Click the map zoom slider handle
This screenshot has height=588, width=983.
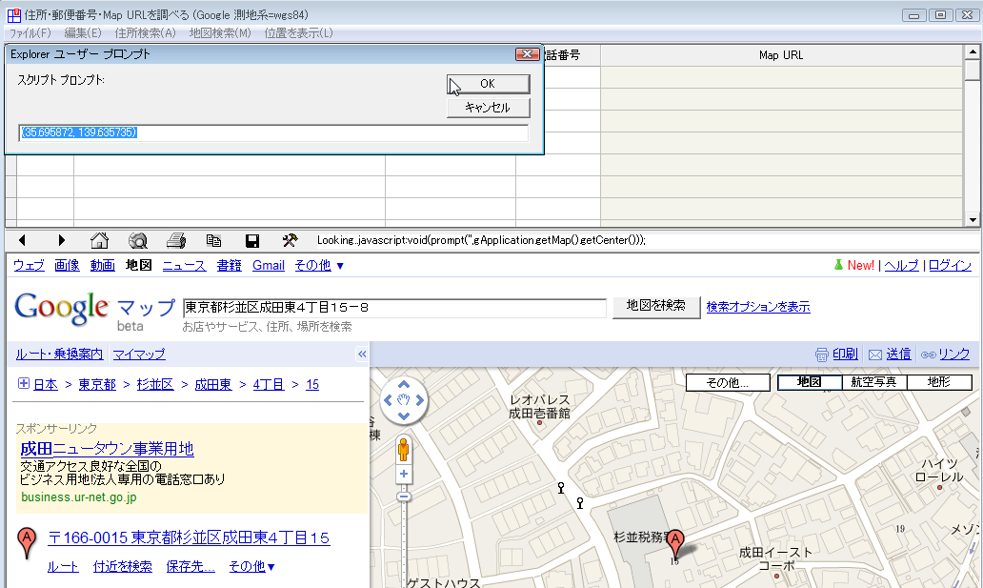pyautogui.click(x=404, y=497)
